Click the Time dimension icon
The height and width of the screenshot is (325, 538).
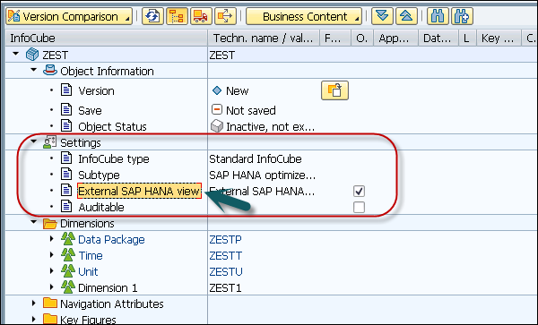click(x=68, y=255)
